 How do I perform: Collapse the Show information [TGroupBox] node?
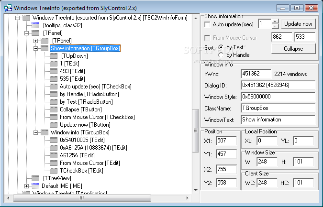coord(35,48)
